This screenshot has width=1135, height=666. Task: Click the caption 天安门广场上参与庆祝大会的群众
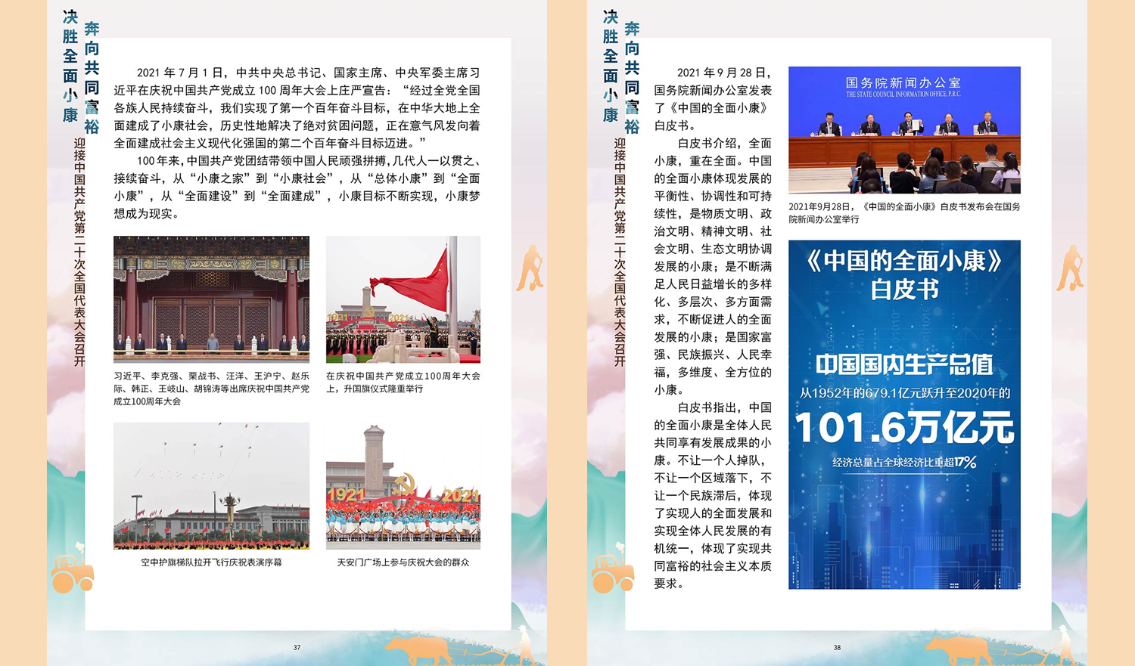(403, 562)
